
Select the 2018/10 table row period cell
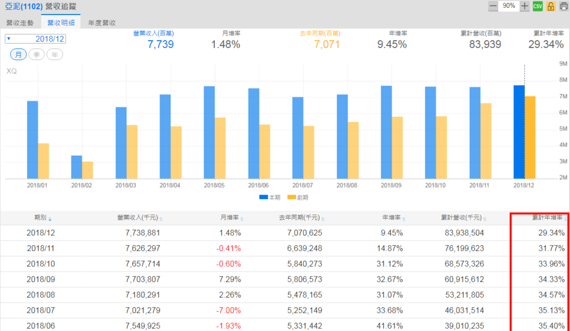pos(41,264)
